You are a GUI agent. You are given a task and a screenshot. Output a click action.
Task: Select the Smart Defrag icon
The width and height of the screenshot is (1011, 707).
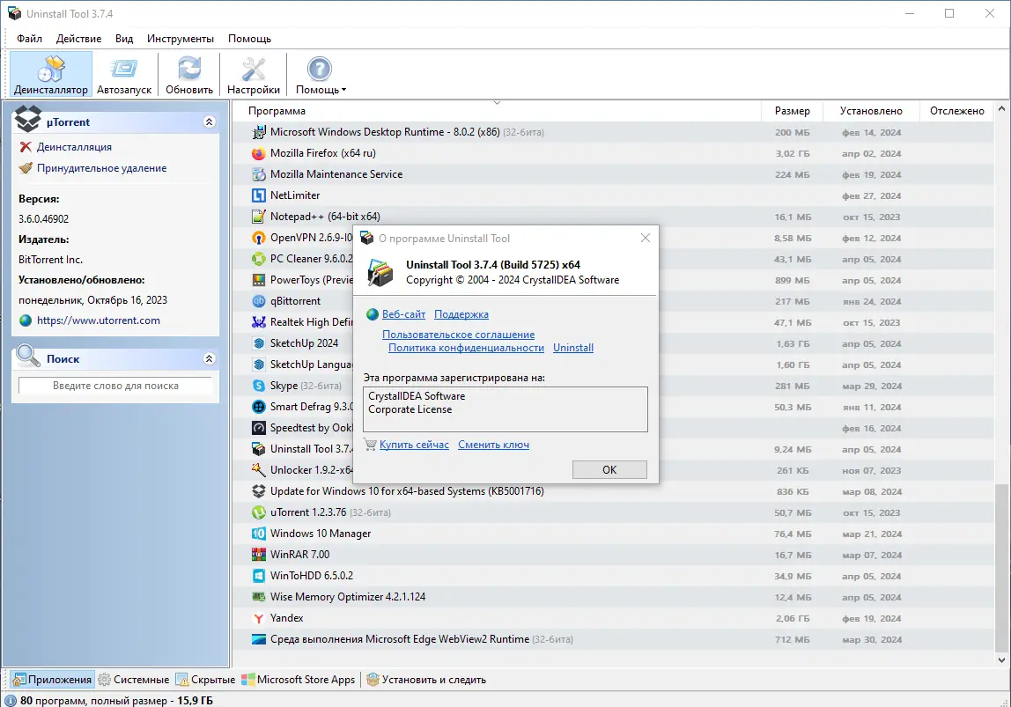point(259,407)
